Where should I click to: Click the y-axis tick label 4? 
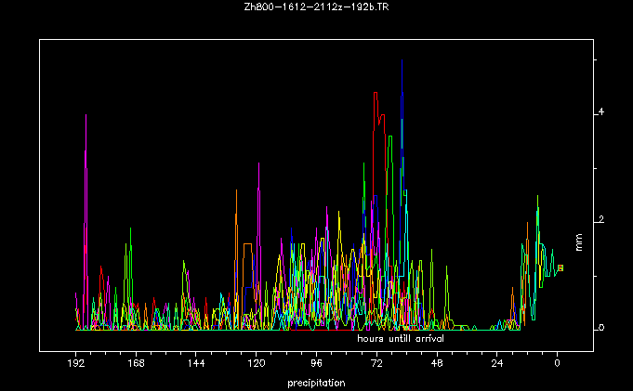[x=601, y=112]
